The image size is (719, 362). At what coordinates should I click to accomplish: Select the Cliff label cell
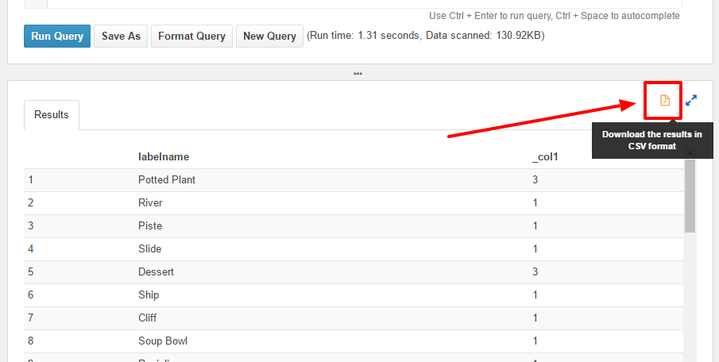click(147, 318)
